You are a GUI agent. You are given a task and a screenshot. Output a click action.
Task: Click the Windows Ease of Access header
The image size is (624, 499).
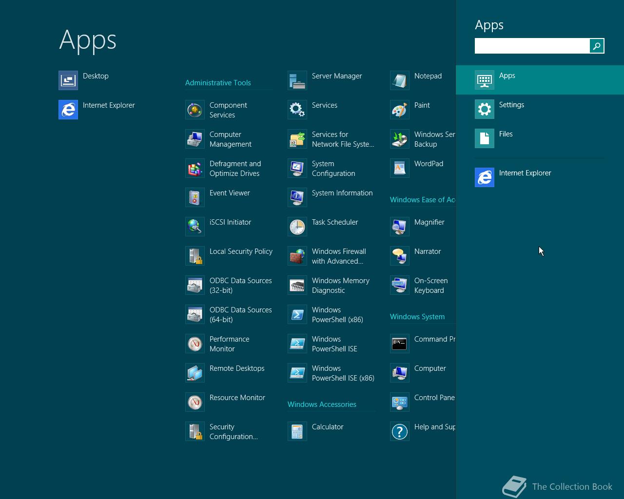click(423, 200)
